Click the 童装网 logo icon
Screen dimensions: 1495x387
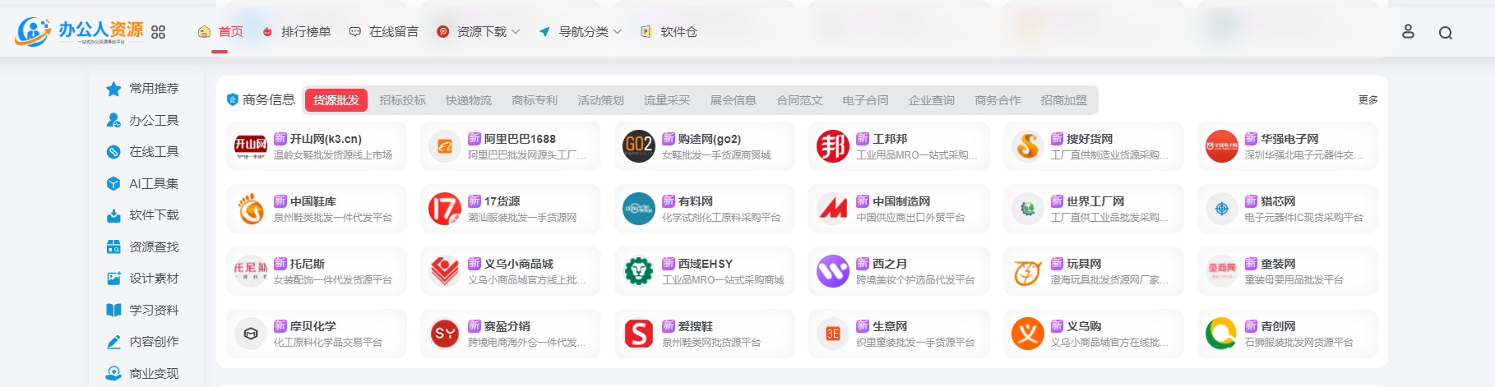click(1222, 271)
